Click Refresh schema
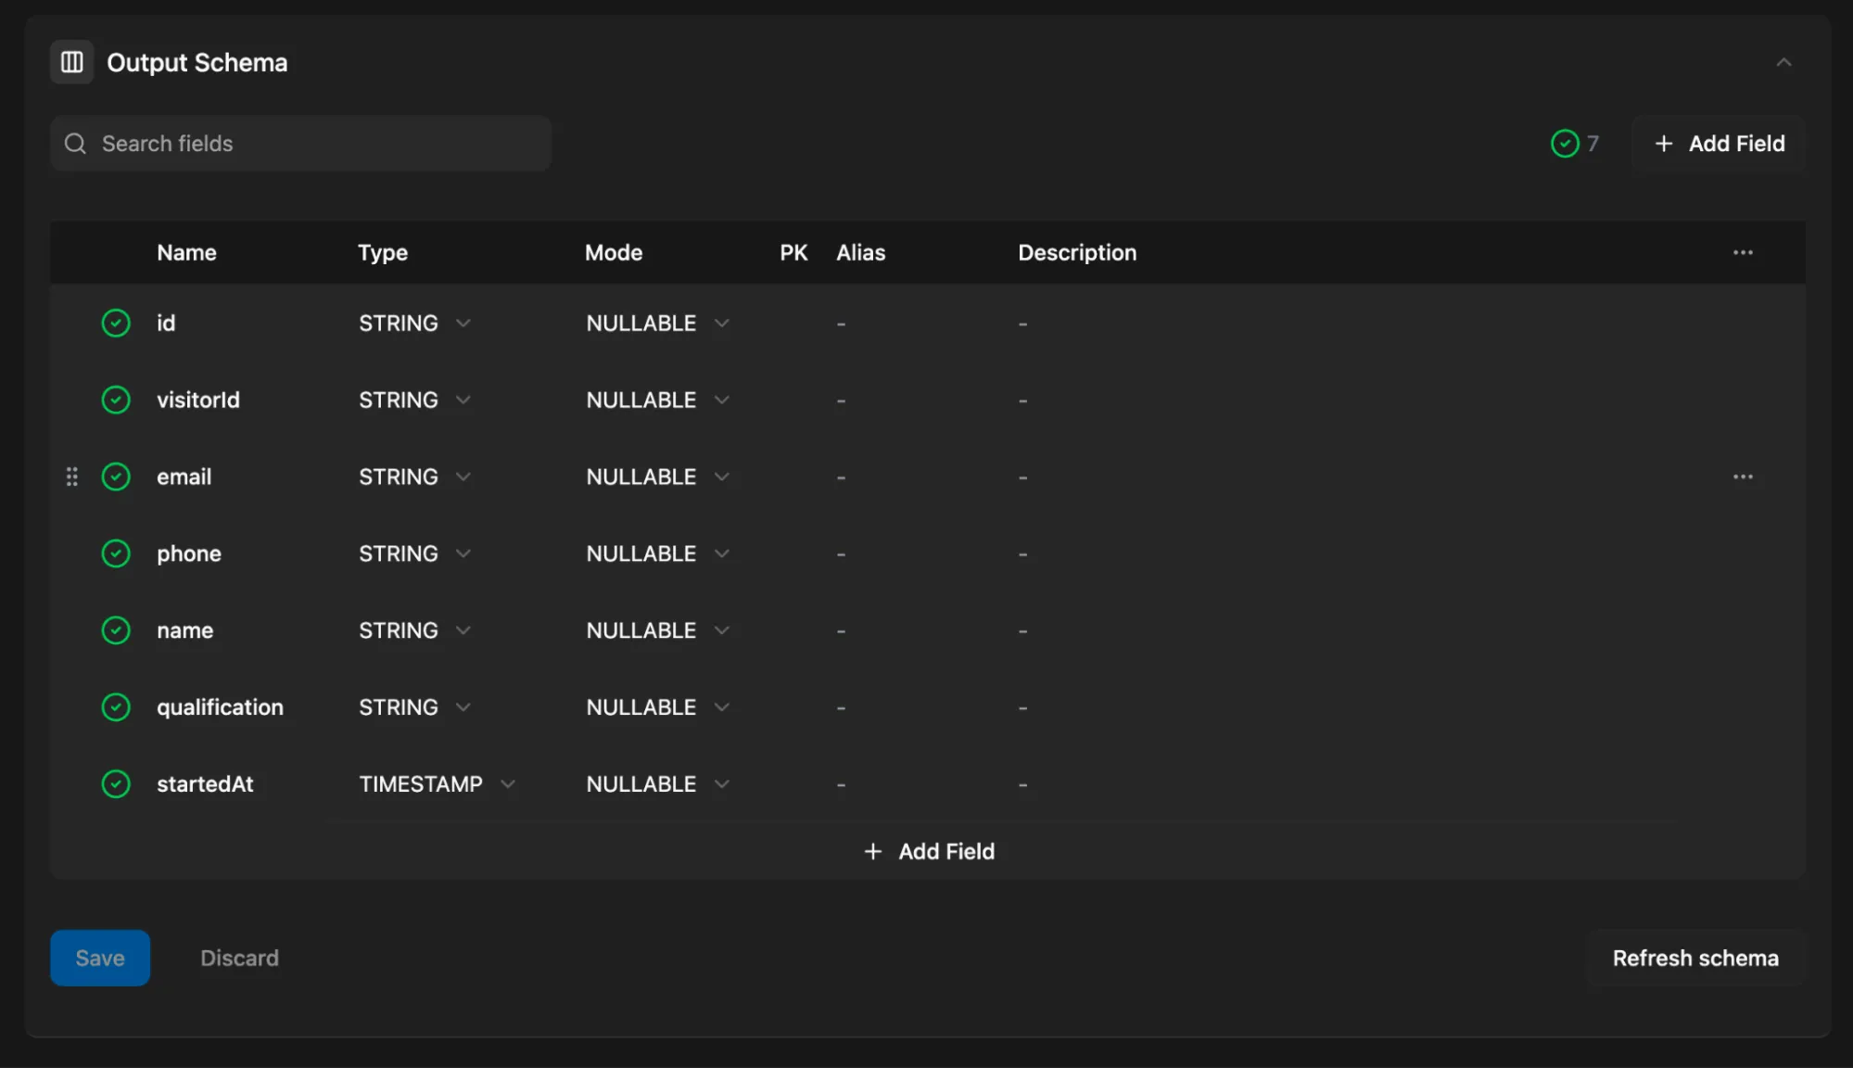 (1696, 958)
